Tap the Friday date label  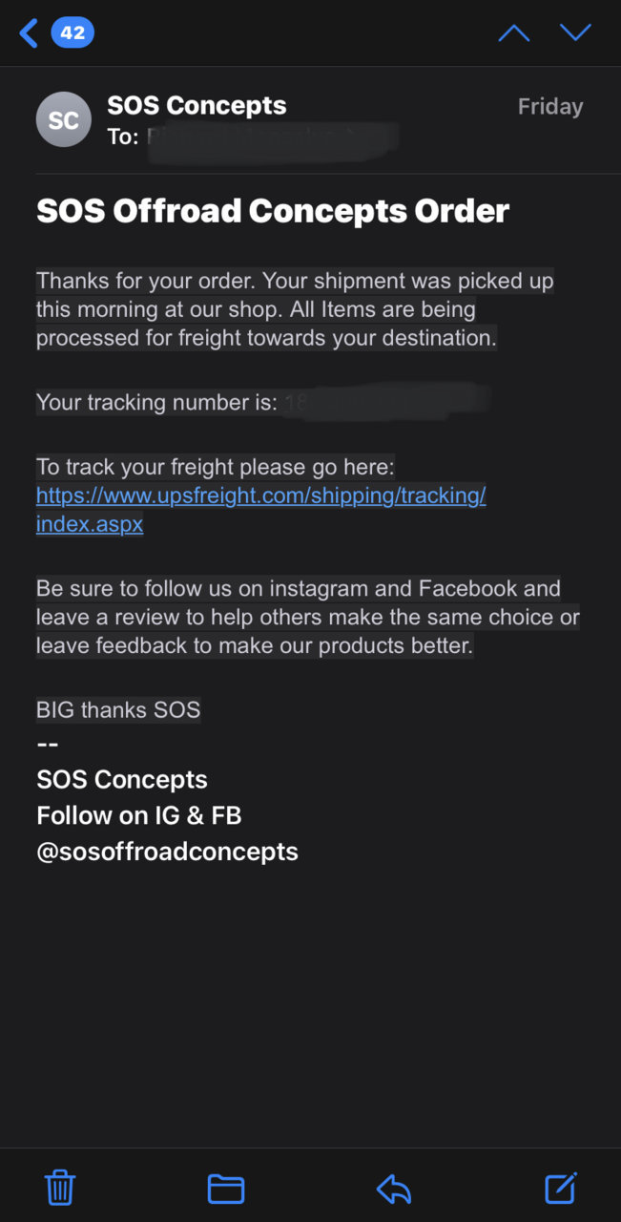[550, 107]
